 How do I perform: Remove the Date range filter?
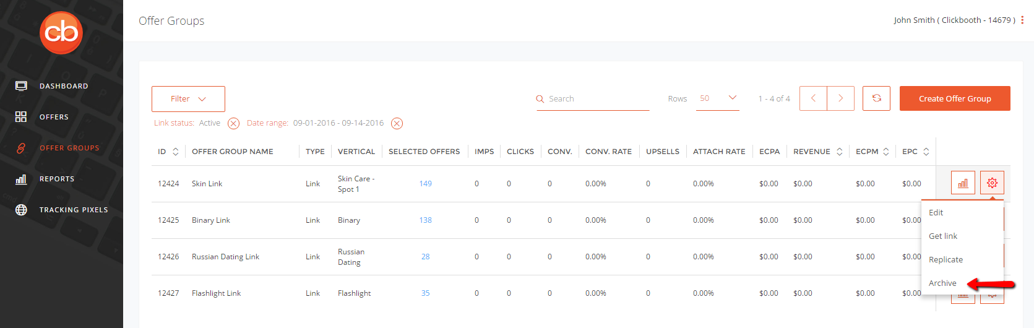[x=397, y=123]
